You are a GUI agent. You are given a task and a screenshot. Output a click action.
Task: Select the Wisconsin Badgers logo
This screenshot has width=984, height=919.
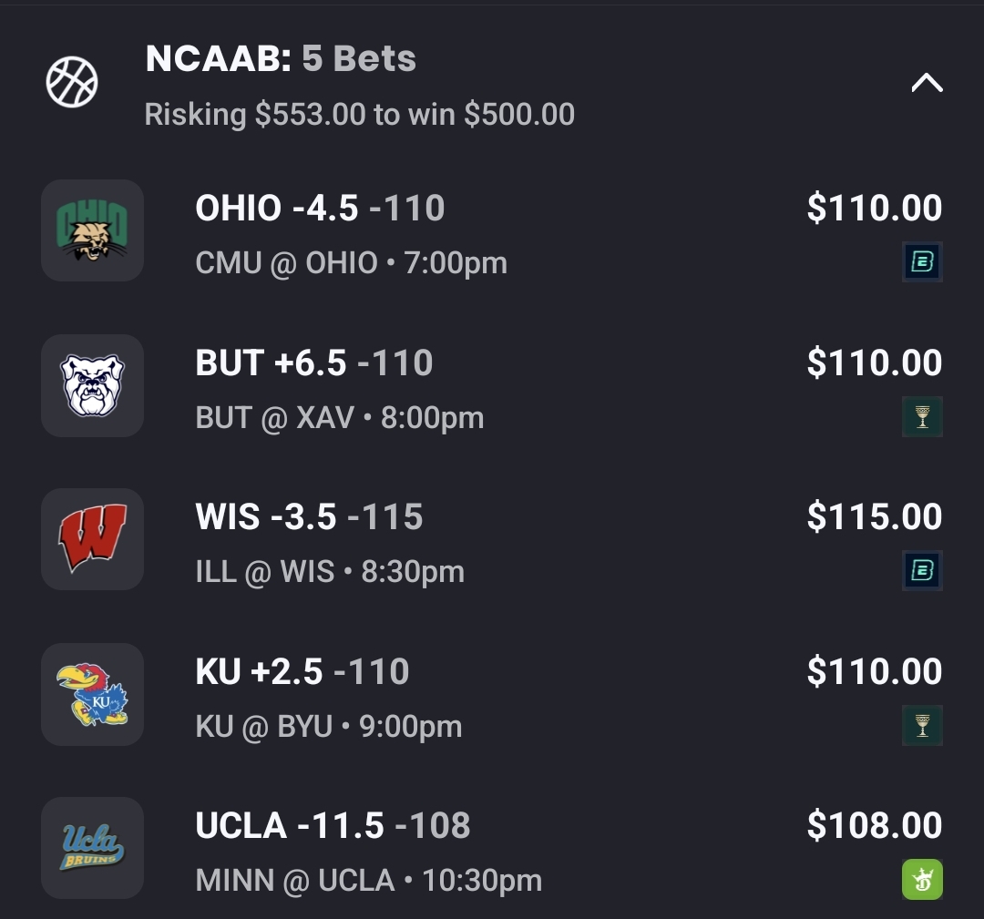(92, 539)
